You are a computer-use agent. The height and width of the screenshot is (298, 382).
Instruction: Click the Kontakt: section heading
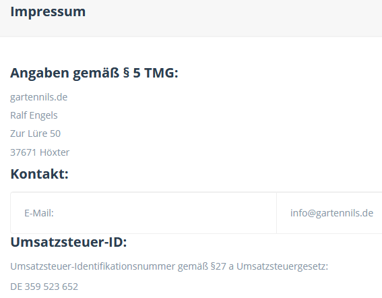[40, 174]
